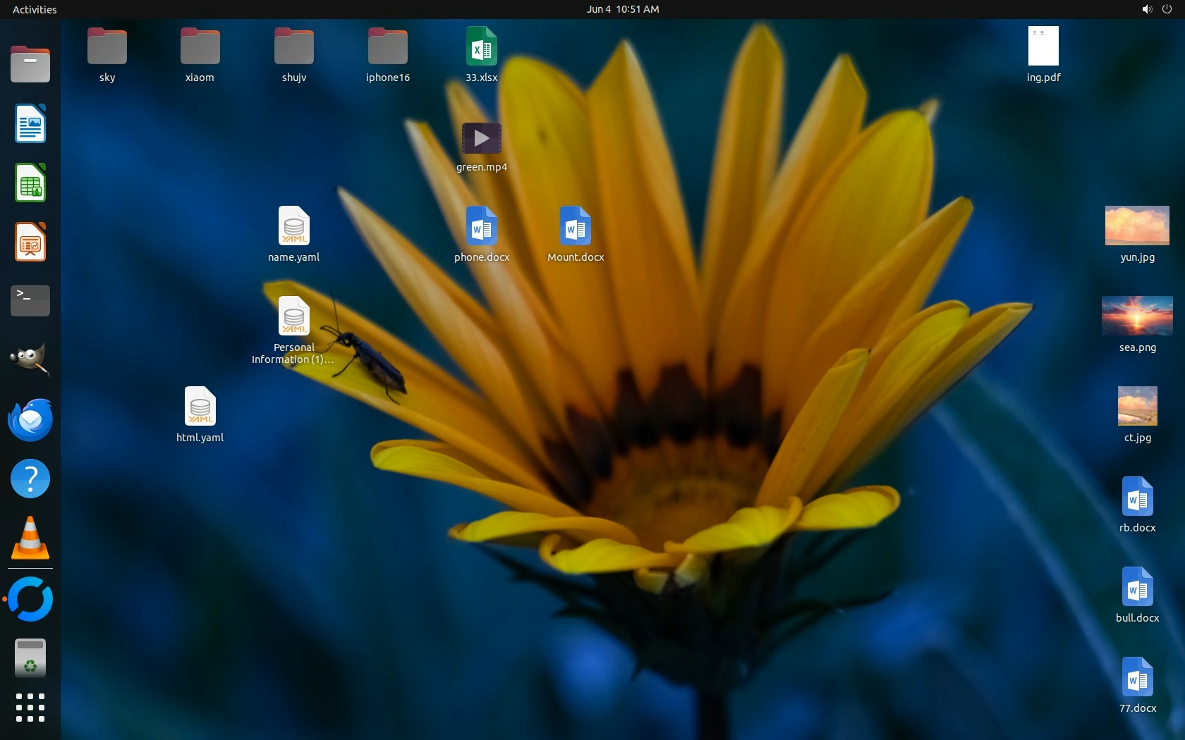Show all applications grid
This screenshot has width=1185, height=740.
[x=30, y=708]
